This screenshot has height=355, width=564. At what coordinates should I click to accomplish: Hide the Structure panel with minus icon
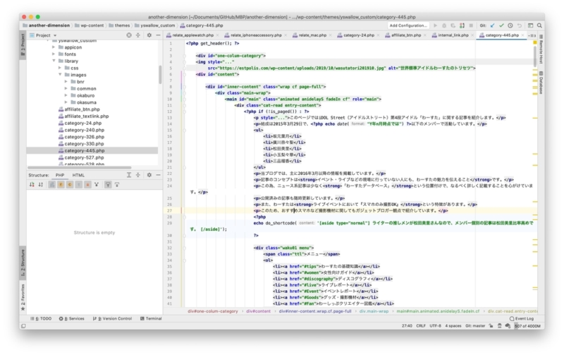[x=158, y=175]
